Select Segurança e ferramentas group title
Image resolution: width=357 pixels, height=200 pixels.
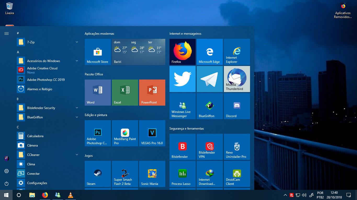[x=186, y=129]
